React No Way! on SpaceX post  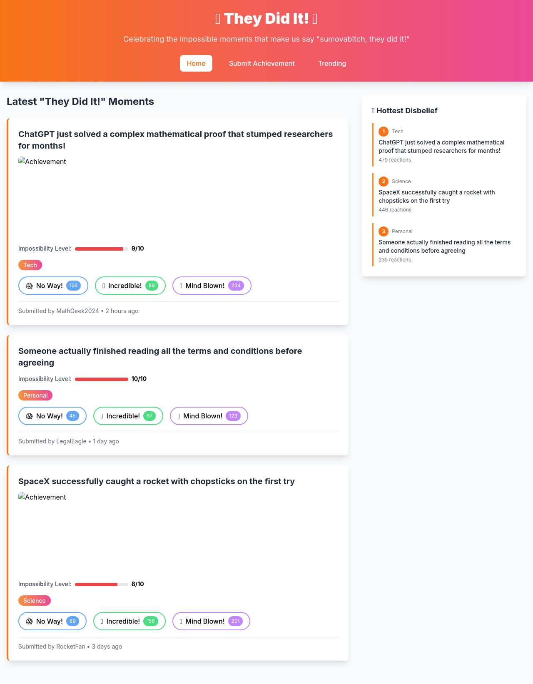[x=52, y=621]
